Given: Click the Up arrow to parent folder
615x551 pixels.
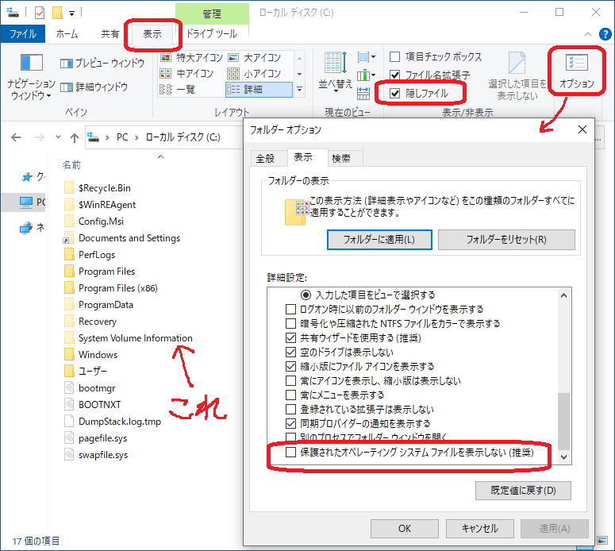Looking at the screenshot, I should (74, 137).
